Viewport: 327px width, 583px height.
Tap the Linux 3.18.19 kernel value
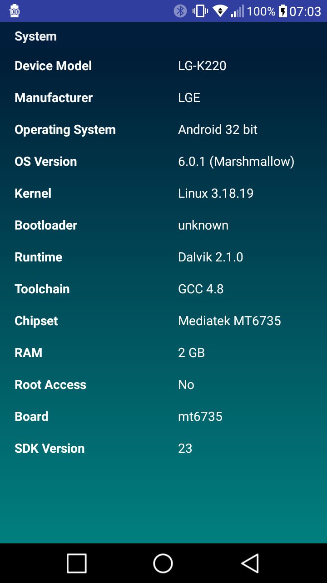click(216, 193)
